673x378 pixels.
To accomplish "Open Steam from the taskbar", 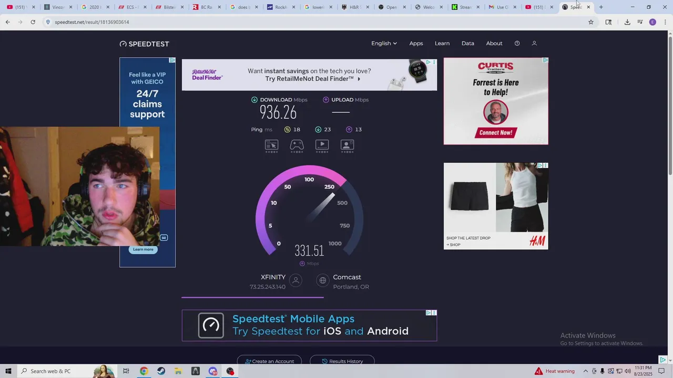I will (161, 371).
